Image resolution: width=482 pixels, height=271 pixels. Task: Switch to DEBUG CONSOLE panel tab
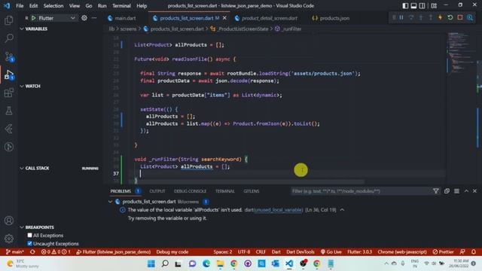point(190,191)
